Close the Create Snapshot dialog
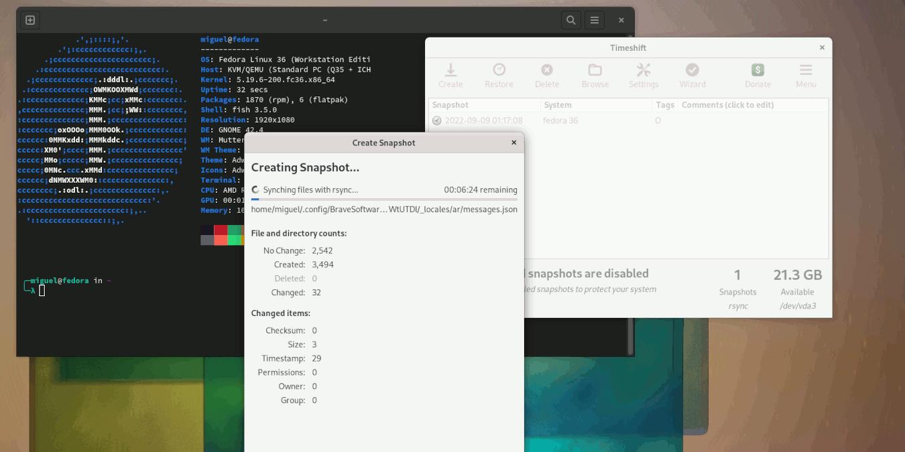This screenshot has width=905, height=452. (x=514, y=143)
